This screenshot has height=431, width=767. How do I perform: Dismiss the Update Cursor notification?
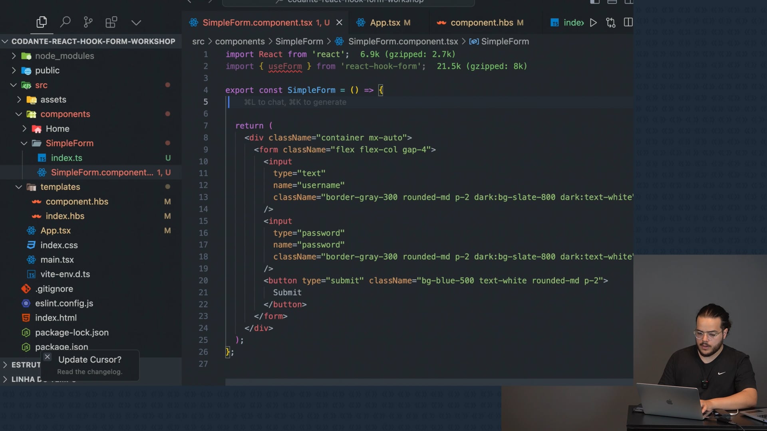pyautogui.click(x=48, y=357)
